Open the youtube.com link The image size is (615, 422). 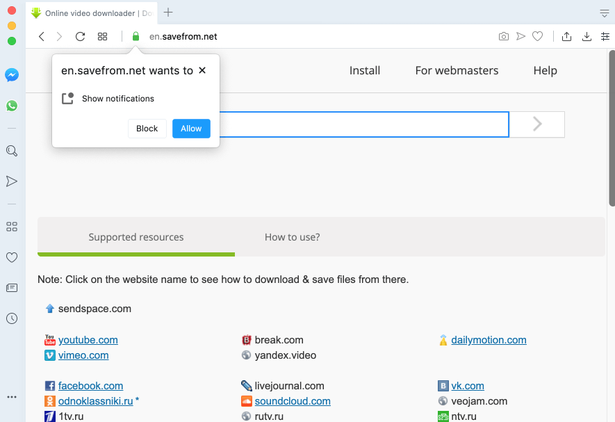(88, 340)
